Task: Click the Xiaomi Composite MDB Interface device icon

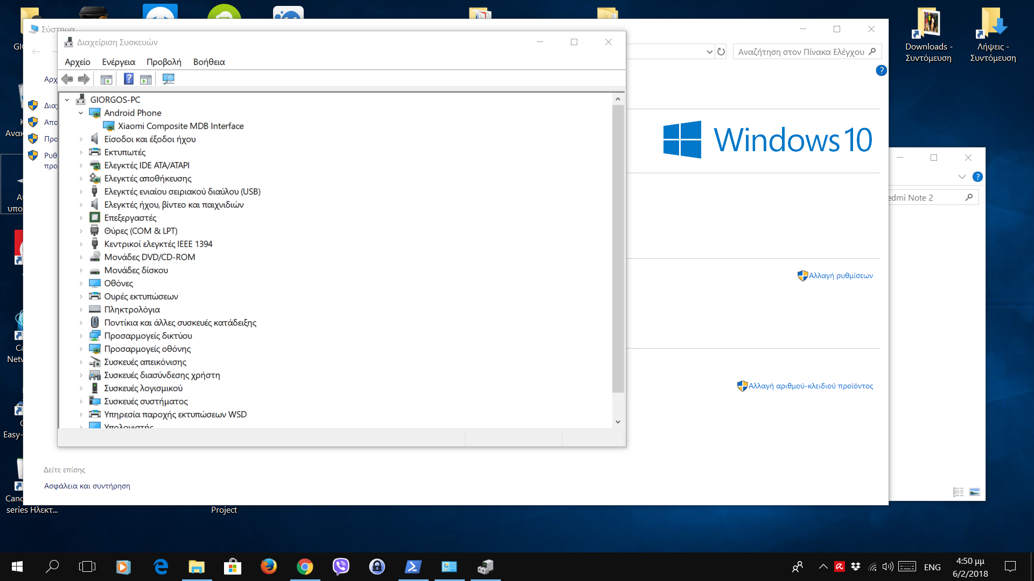Action: pyautogui.click(x=109, y=126)
